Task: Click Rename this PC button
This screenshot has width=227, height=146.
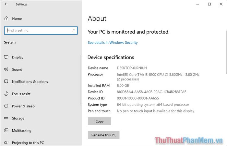Action: [x=104, y=135]
